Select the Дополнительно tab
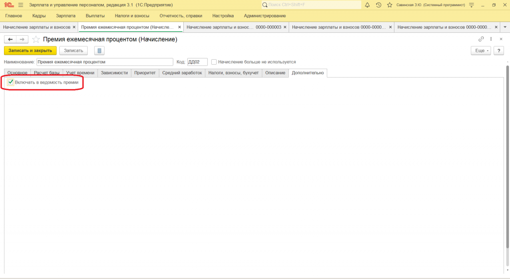Screen dimensions: 510x279 tap(308, 73)
